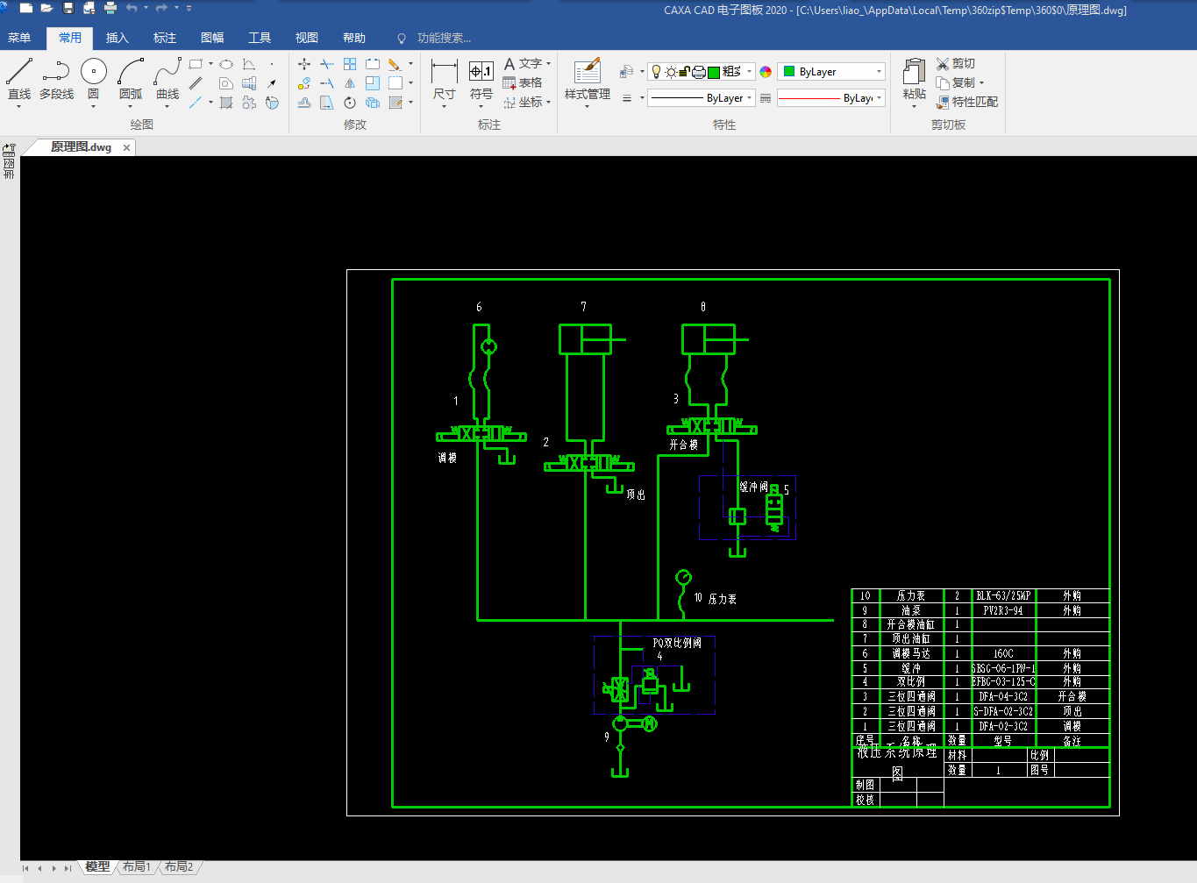
Task: Toggle layer freeze sun icon
Action: [x=671, y=72]
